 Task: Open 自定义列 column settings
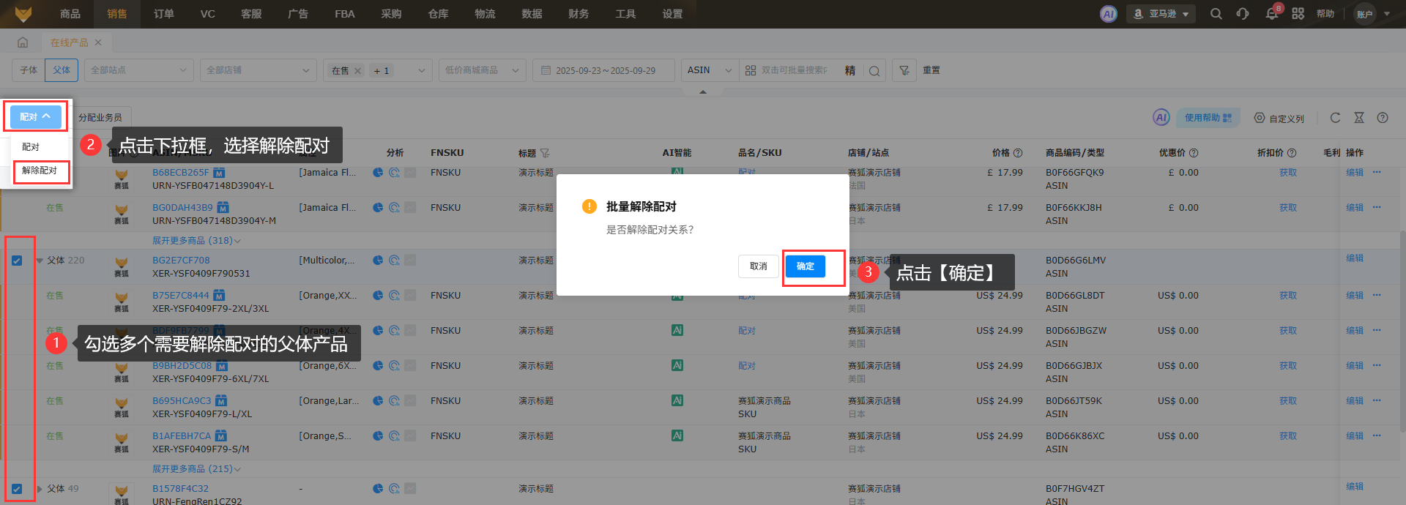[1279, 118]
